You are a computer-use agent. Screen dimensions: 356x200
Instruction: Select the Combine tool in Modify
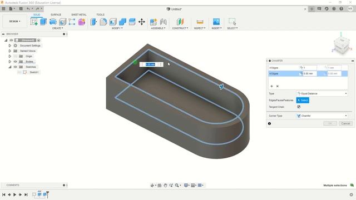click(x=122, y=22)
